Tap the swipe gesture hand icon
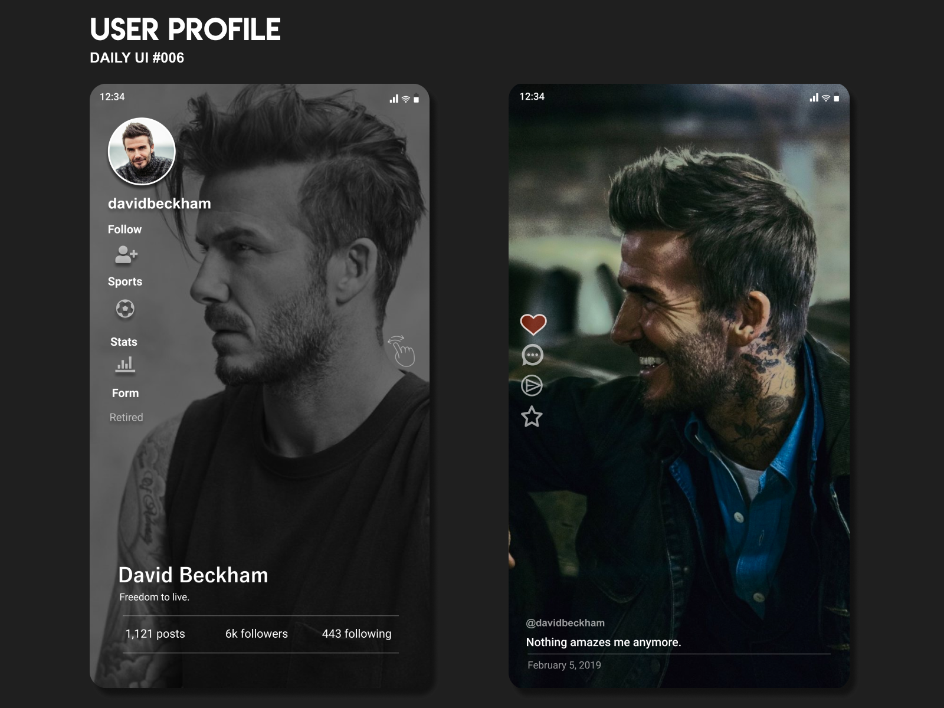The image size is (944, 708). tap(402, 350)
